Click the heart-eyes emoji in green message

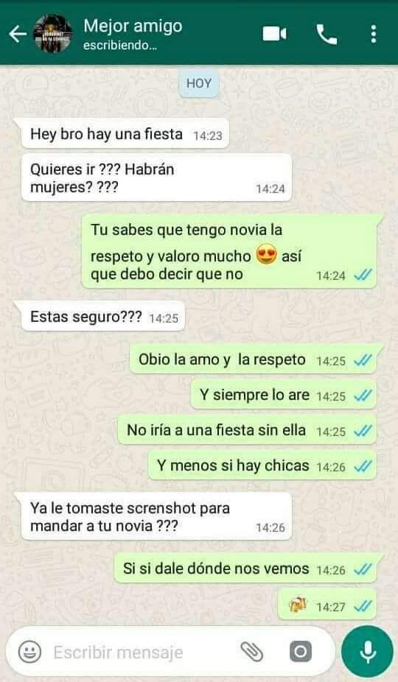click(267, 255)
